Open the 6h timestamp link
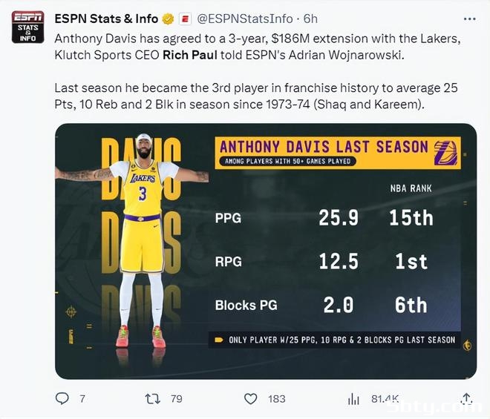 tap(310, 19)
